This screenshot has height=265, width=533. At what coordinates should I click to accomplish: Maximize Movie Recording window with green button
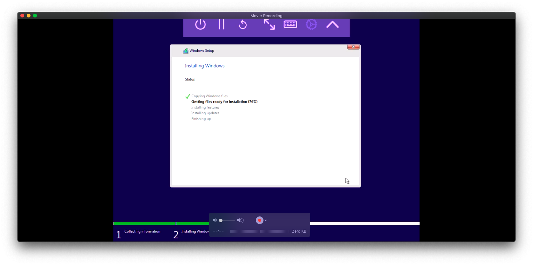click(35, 16)
